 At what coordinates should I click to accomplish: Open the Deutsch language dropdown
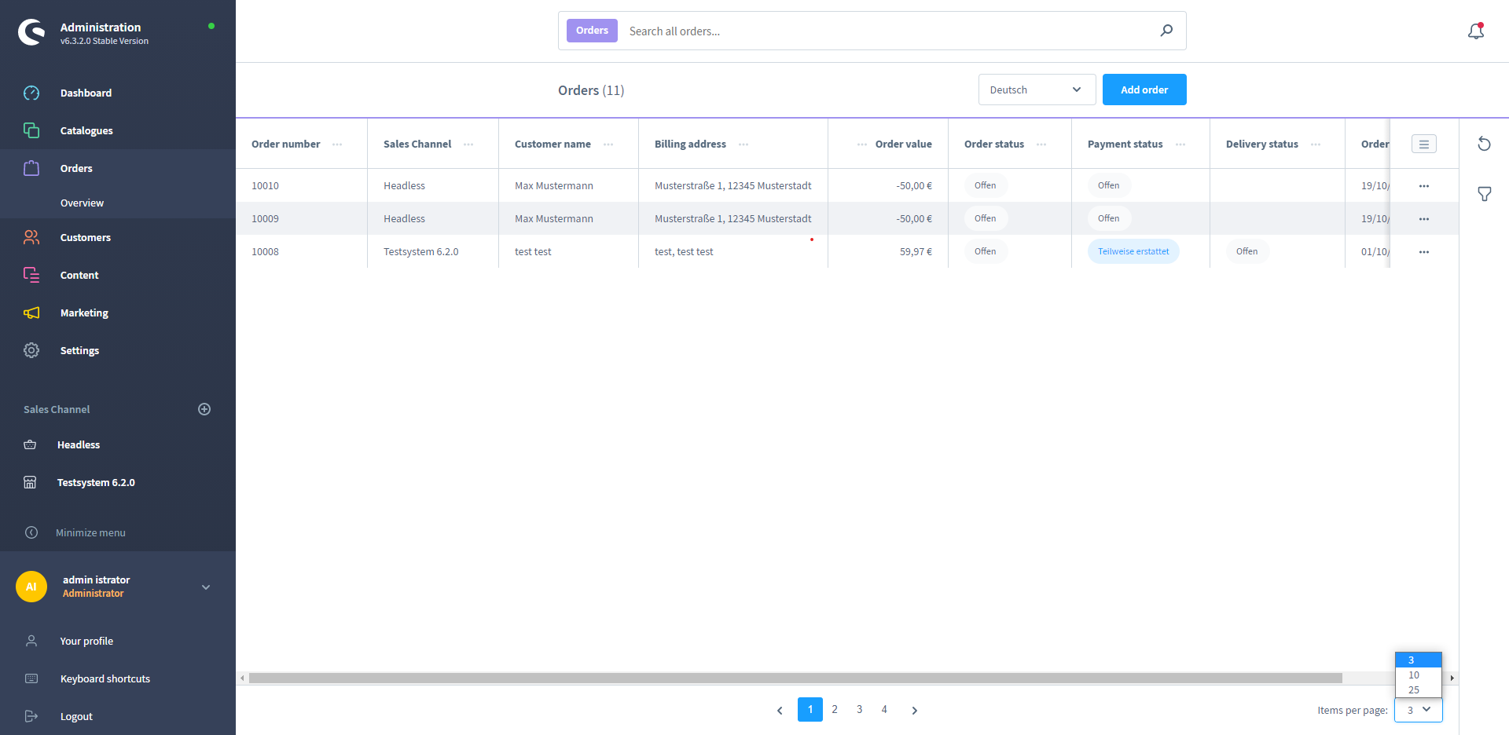(x=1036, y=90)
